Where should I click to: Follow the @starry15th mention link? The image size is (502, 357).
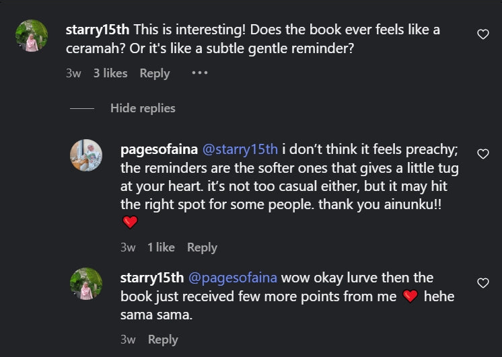point(240,149)
